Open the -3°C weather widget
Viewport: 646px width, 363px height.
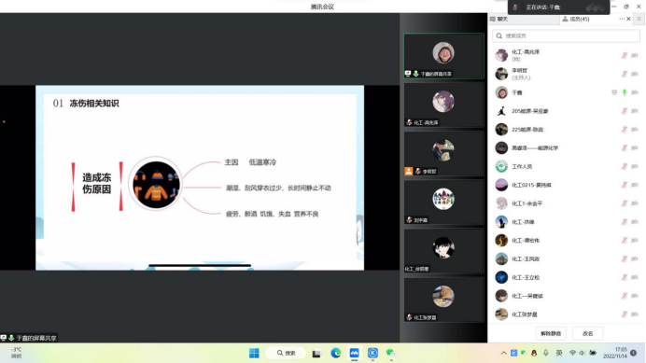pos(17,353)
